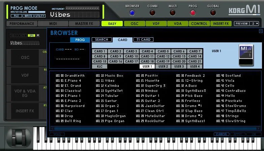Select program U01 49 SlowString
264x151 pixels.
[231, 121]
